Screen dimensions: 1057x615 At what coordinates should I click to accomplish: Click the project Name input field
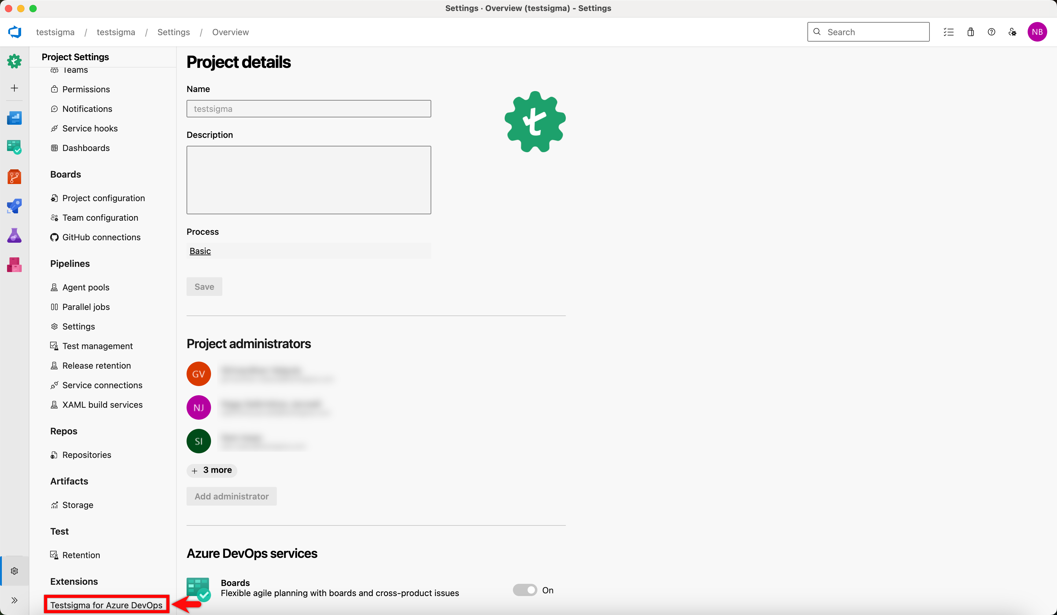309,109
